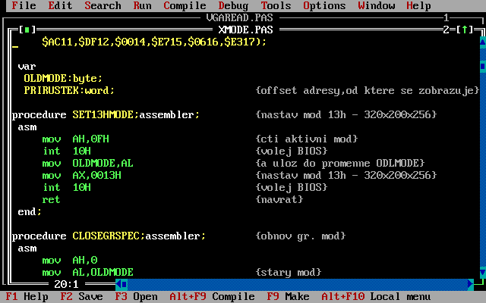Click vertical scrollbar down arrow

pos(483,273)
